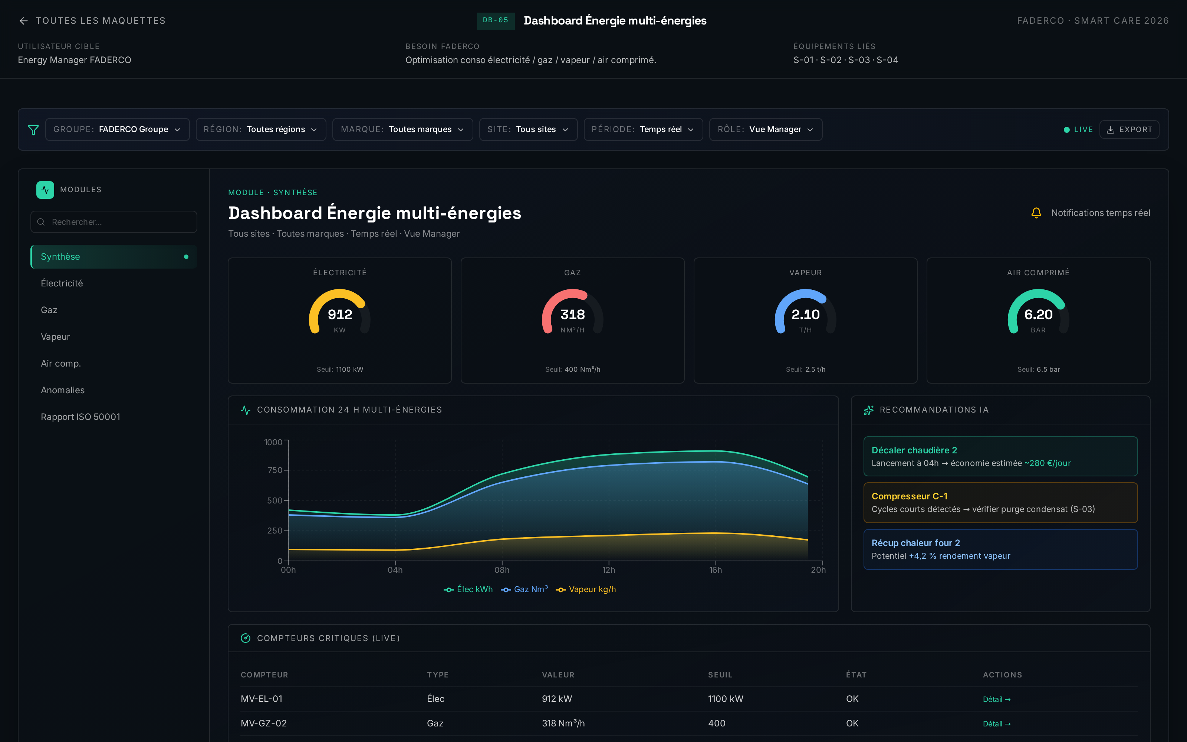The height and width of the screenshot is (742, 1187).
Task: Click the 318 Nm³/h value cell
Action: [563, 723]
